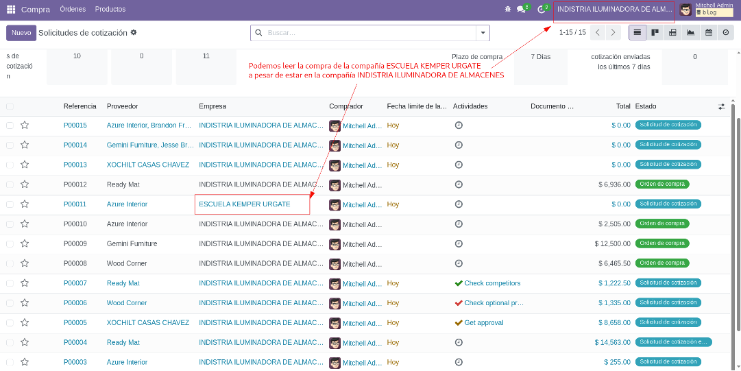Viewport: 741px width, 371px height.
Task: Click the pager 1-15 / 15
Action: pos(572,33)
